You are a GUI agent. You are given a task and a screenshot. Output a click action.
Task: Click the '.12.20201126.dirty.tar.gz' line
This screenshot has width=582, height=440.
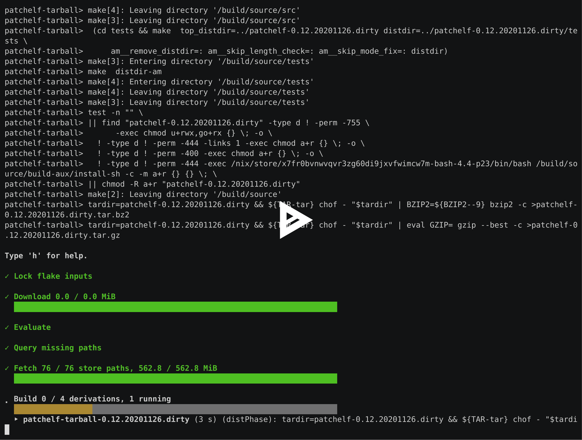pos(63,235)
